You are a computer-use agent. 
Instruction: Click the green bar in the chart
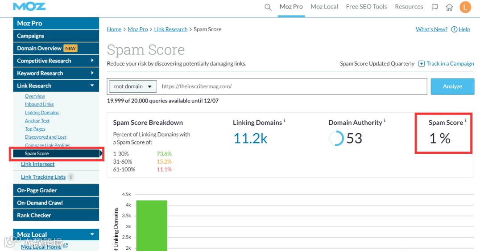pos(152,226)
